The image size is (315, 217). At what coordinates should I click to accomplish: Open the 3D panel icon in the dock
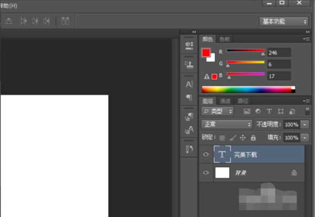(x=189, y=46)
